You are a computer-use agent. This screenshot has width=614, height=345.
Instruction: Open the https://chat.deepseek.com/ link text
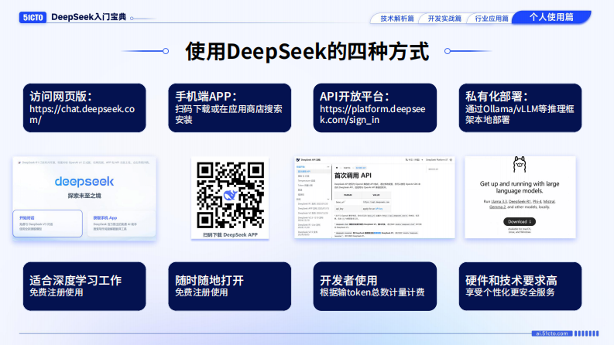[82, 114]
